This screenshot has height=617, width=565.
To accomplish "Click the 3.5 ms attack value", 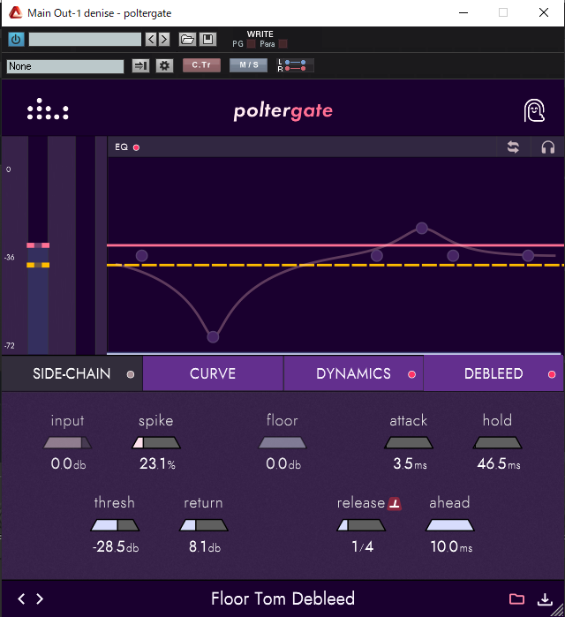I will pyautogui.click(x=410, y=464).
